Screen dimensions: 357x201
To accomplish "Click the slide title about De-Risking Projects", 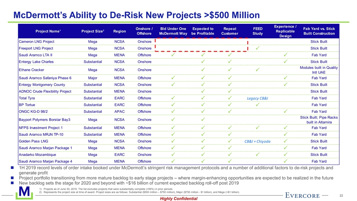I will click(x=136, y=15).
